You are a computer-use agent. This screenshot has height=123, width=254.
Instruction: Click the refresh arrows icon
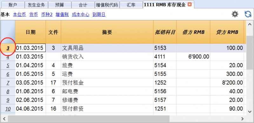point(248,14)
